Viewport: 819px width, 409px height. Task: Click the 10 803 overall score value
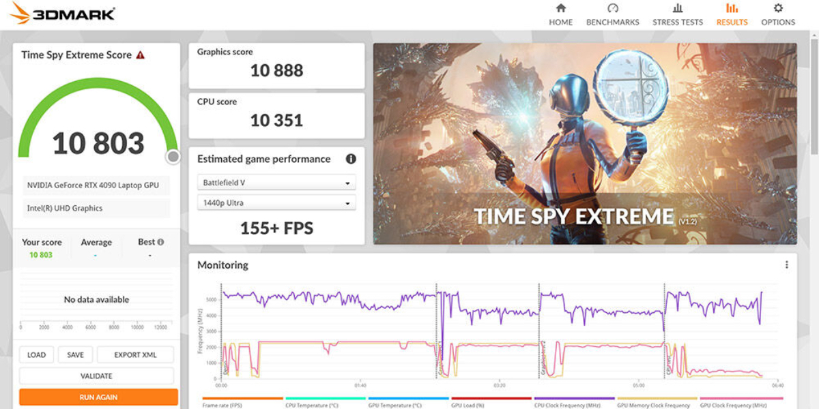point(98,143)
